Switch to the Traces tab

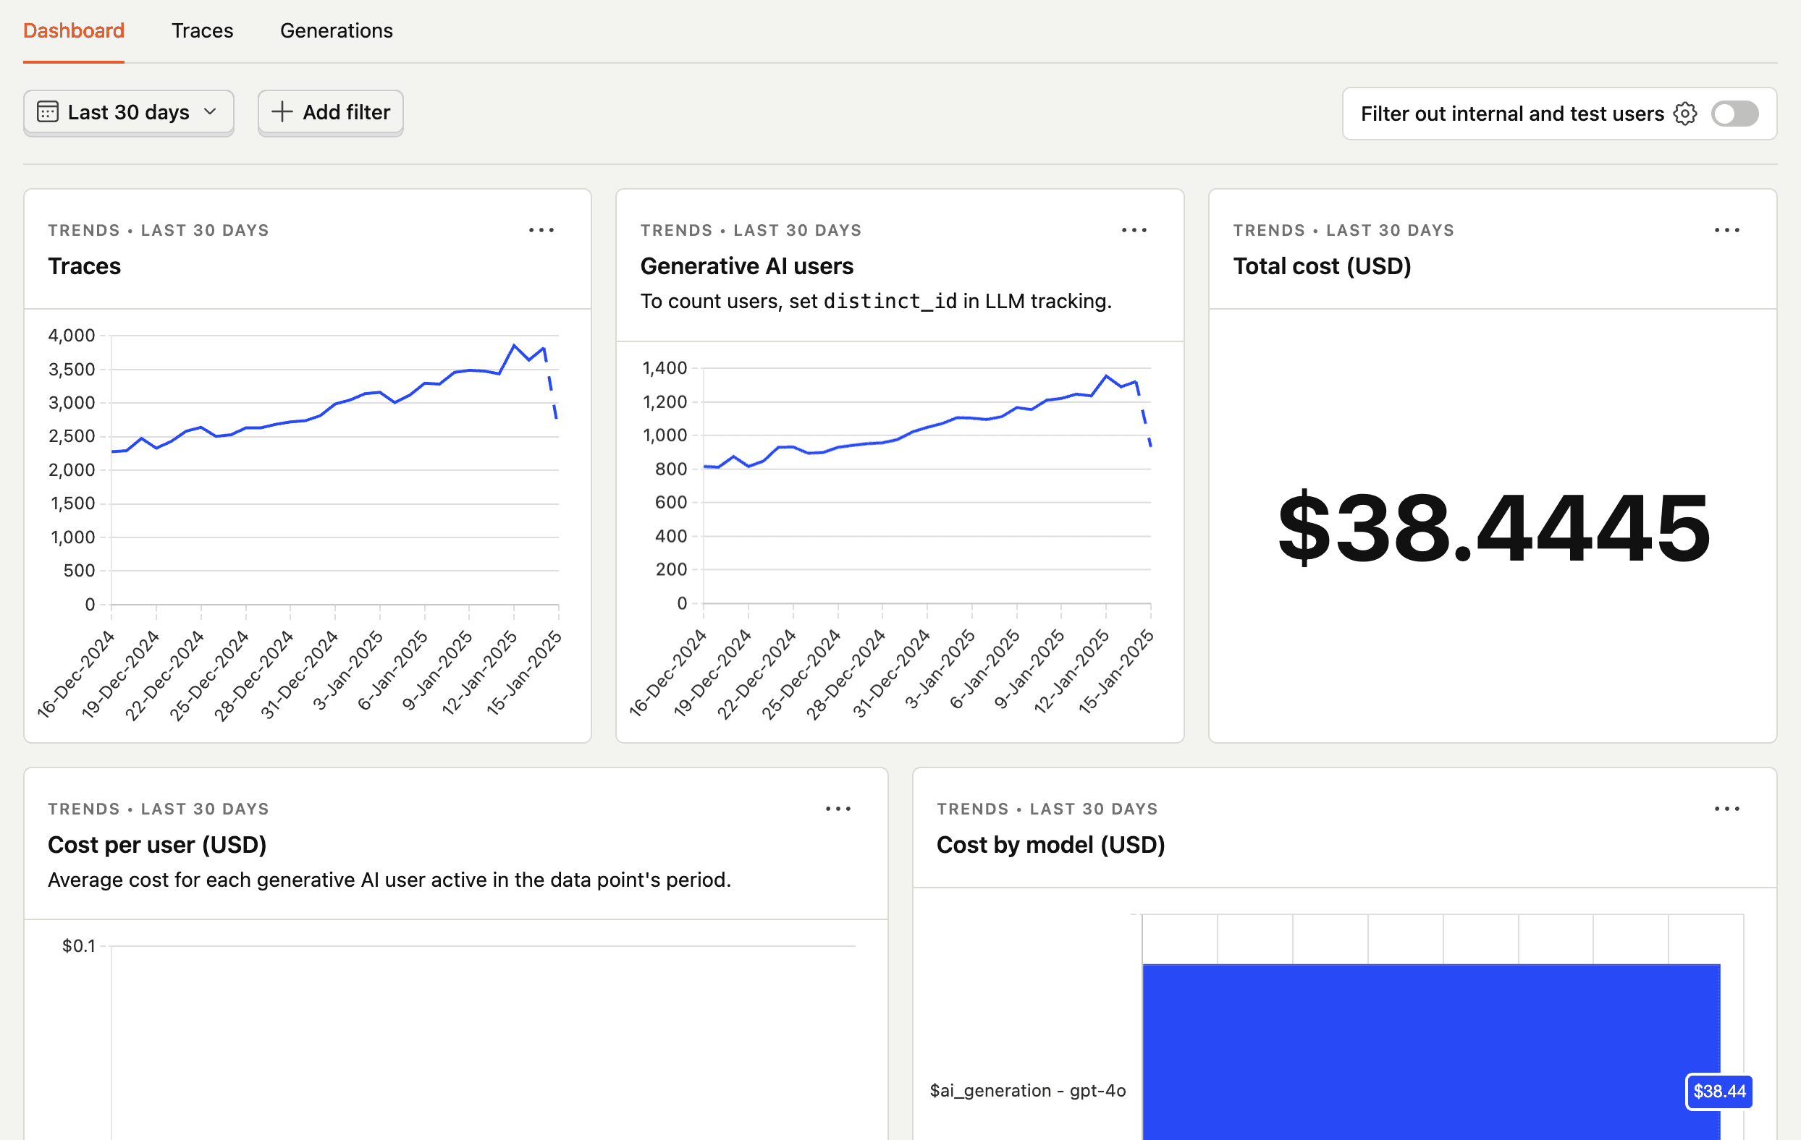(x=202, y=30)
